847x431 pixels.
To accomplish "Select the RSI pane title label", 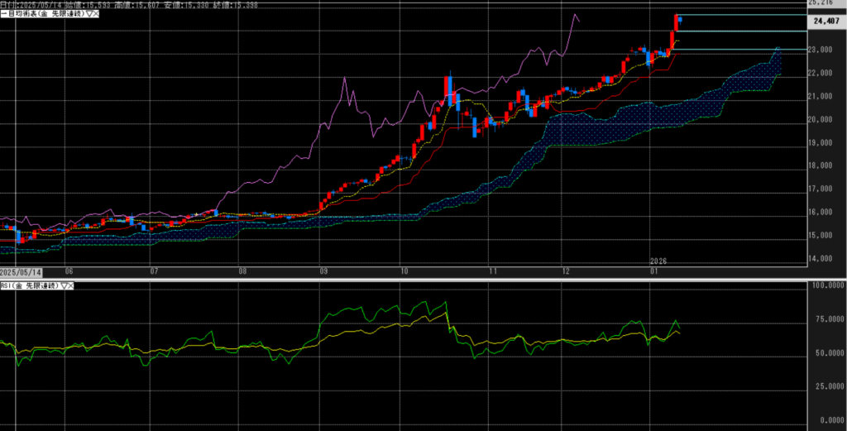I will pyautogui.click(x=28, y=285).
